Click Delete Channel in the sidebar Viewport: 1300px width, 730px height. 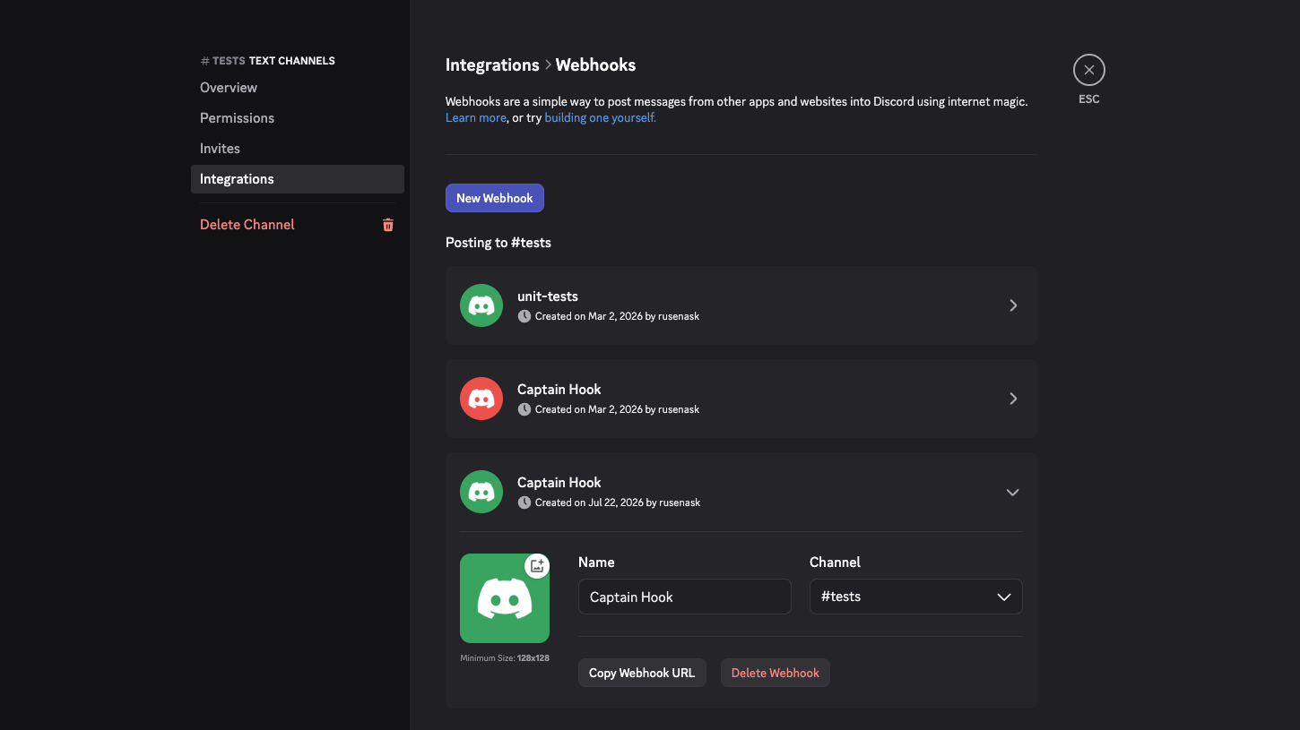click(x=297, y=225)
